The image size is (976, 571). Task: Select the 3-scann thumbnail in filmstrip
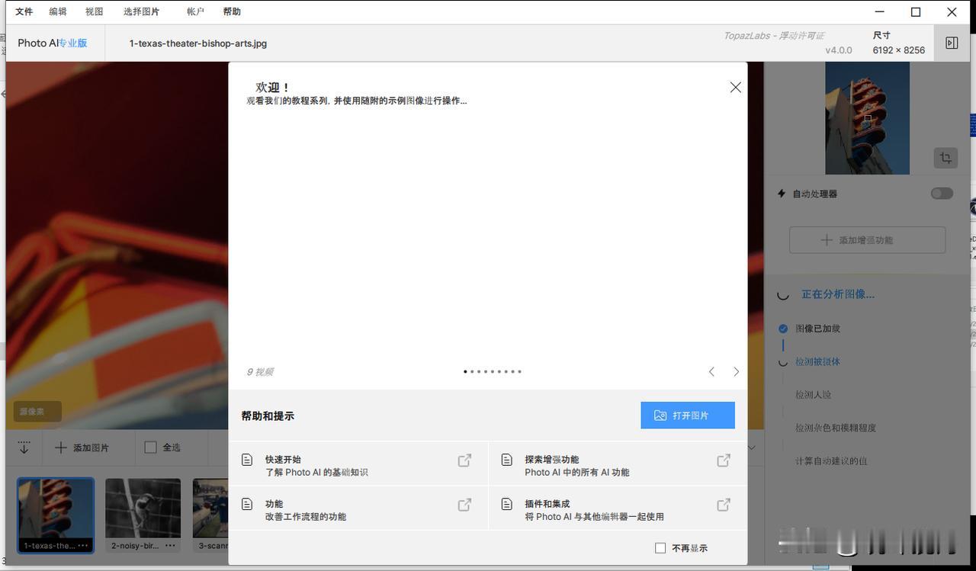210,515
